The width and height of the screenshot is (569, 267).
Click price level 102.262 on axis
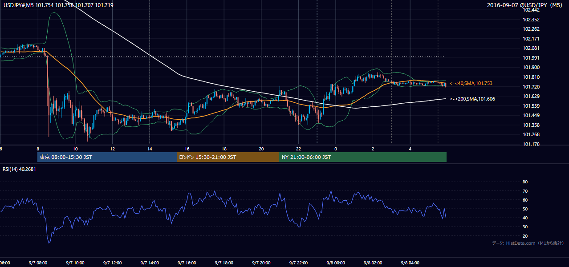(531, 29)
